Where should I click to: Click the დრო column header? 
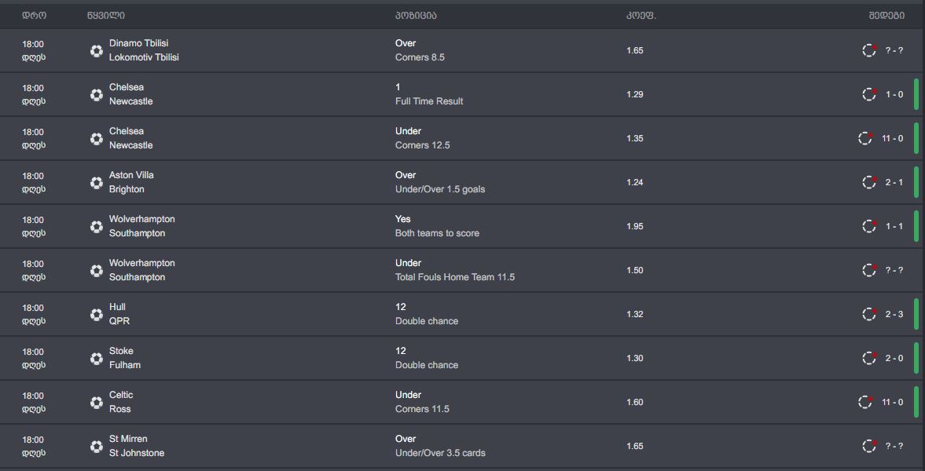click(x=34, y=16)
